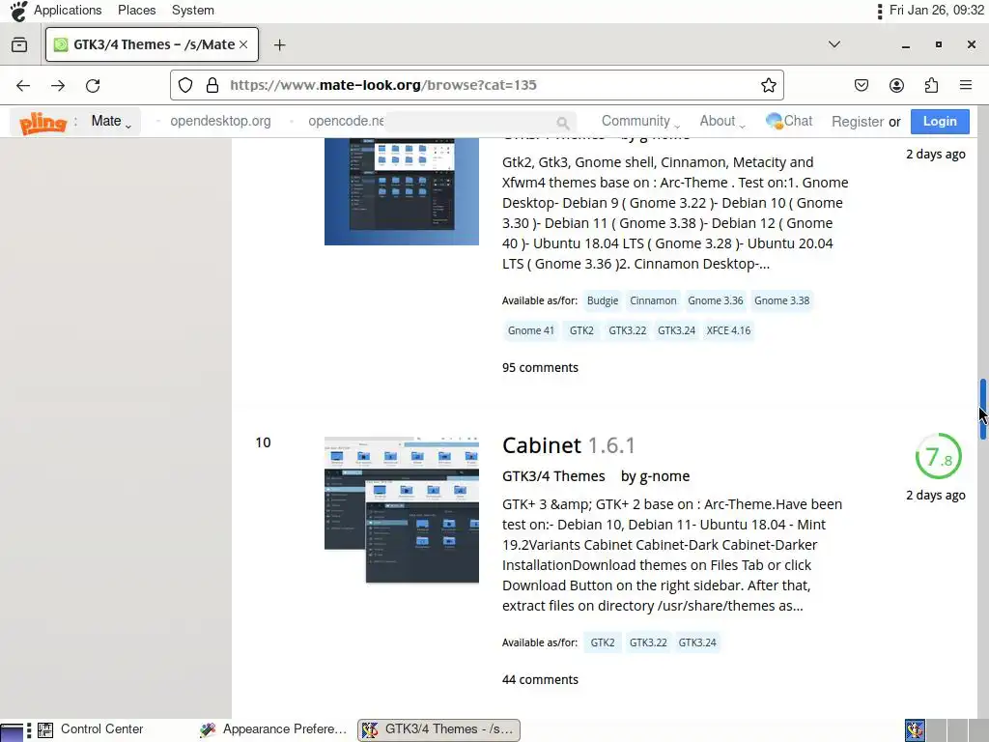989x742 pixels.
Task: Click the Budgie tag
Action: pyautogui.click(x=603, y=301)
